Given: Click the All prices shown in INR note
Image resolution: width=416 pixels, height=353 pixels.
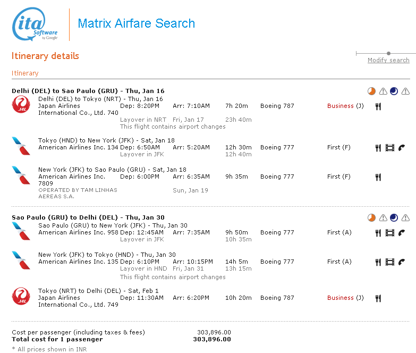Looking at the screenshot, I should coord(49,349).
